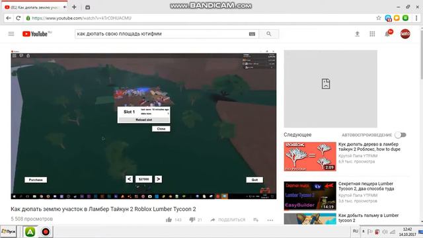Open the Start (Пуск) button
Image resolution: width=423 pixels, height=238 pixels.
tap(9, 231)
